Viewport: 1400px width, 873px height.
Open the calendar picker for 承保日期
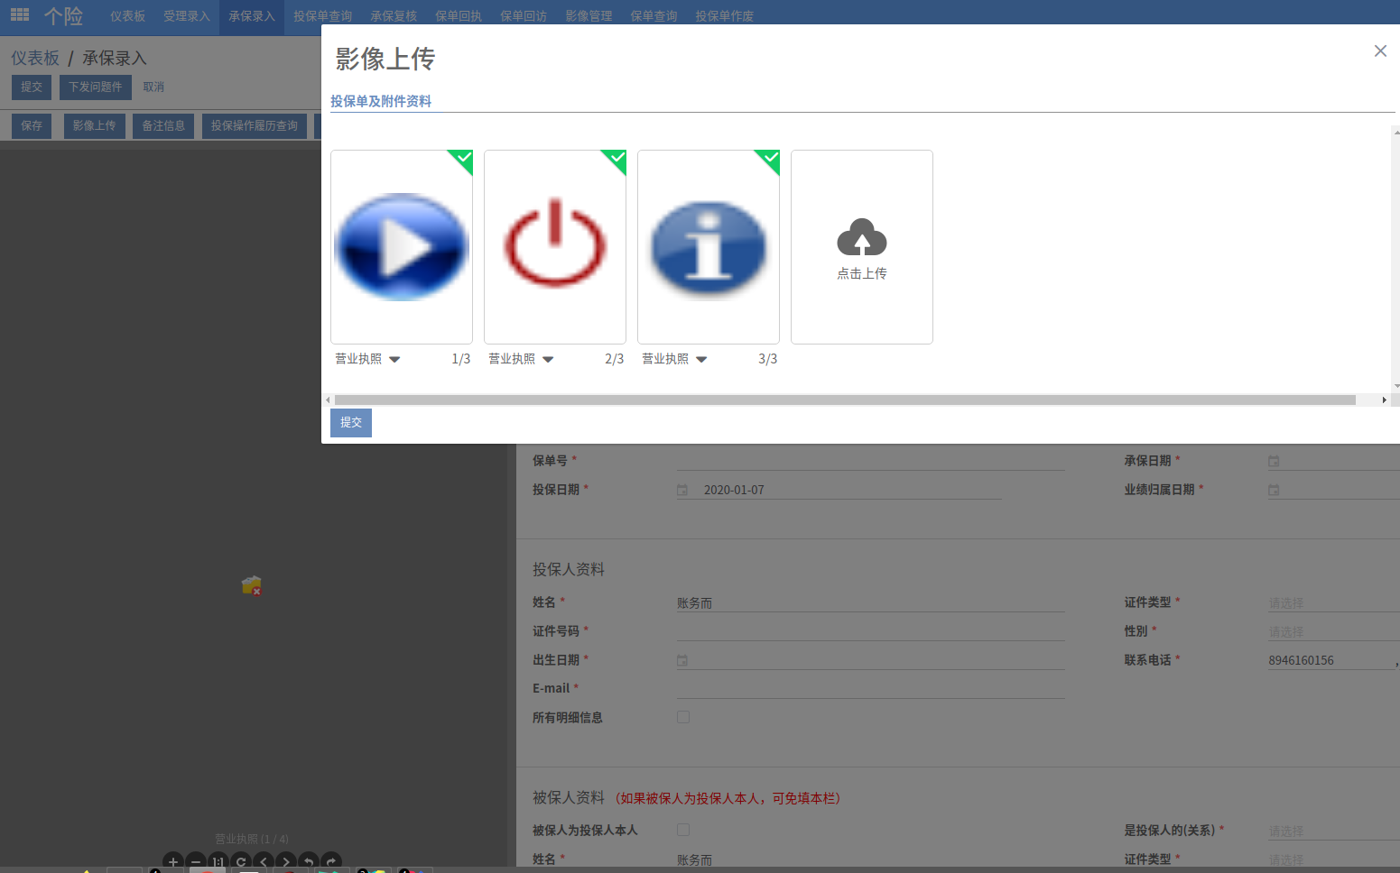point(1273,460)
